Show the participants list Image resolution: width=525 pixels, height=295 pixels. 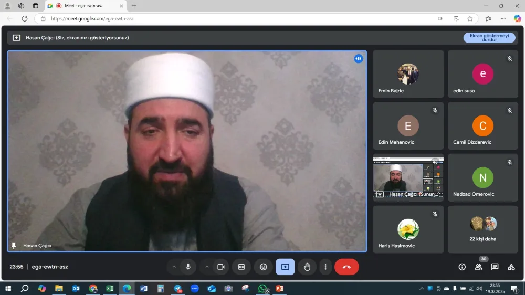point(478,267)
